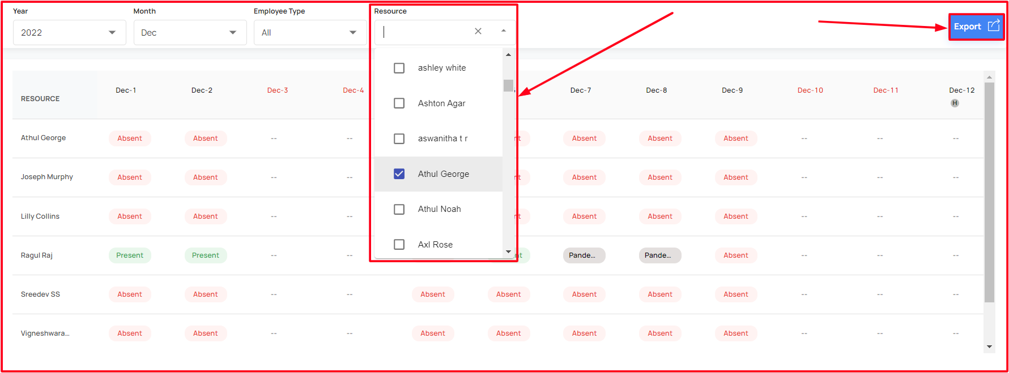1009x373 pixels.
Task: Click the attendance table scroll down arrow
Action: (989, 347)
